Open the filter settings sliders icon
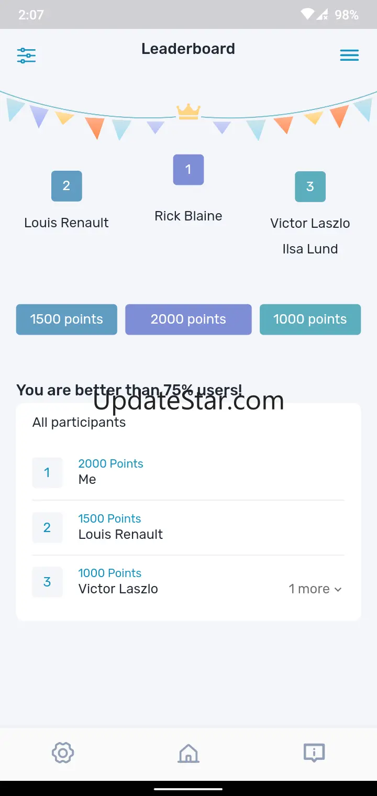The image size is (377, 796). 26,55
